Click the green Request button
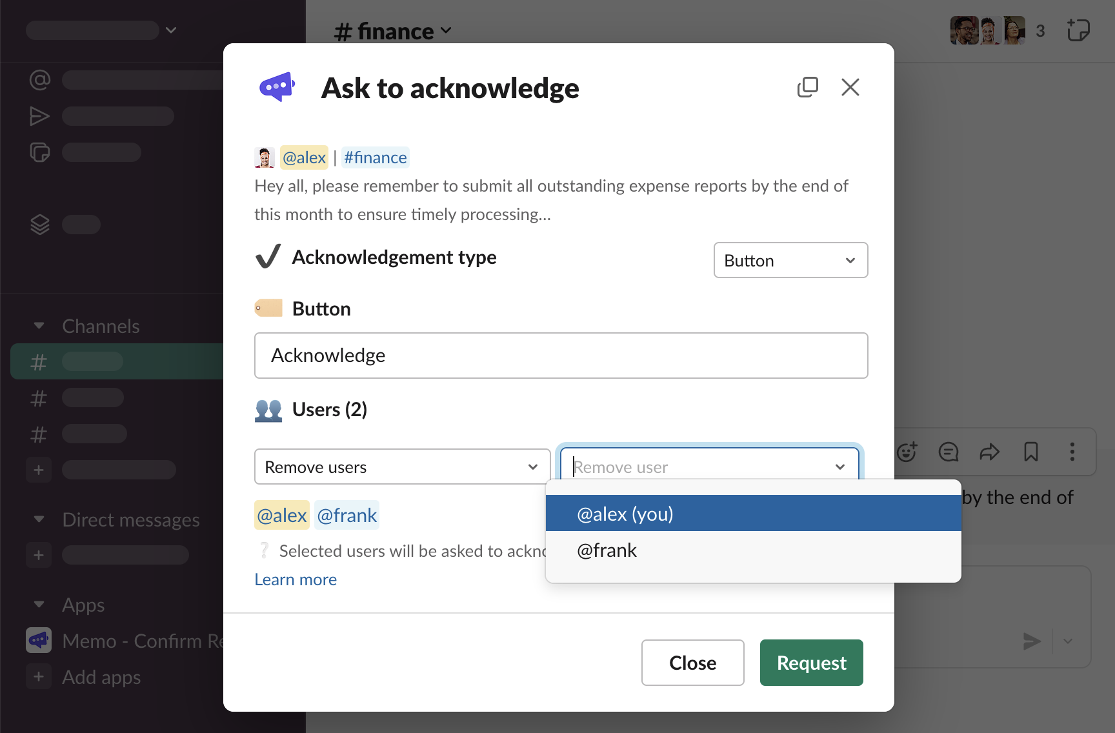 click(811, 663)
